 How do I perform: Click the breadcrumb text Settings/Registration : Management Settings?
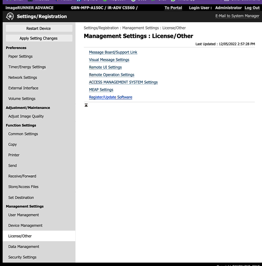click(121, 28)
